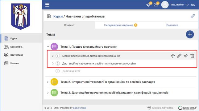Click the Новини newspaper icon
Viewport: 199px width, 111px height.
[6, 63]
